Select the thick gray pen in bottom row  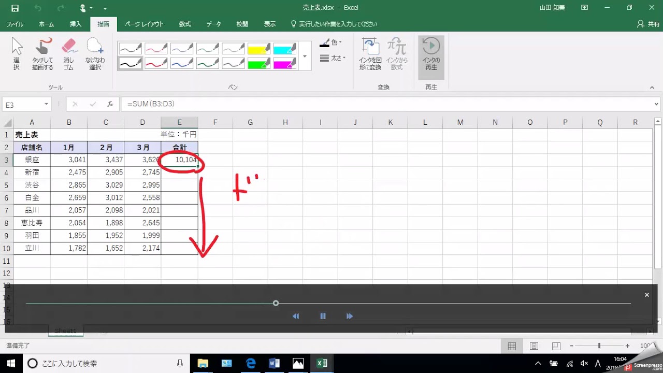tap(234, 63)
